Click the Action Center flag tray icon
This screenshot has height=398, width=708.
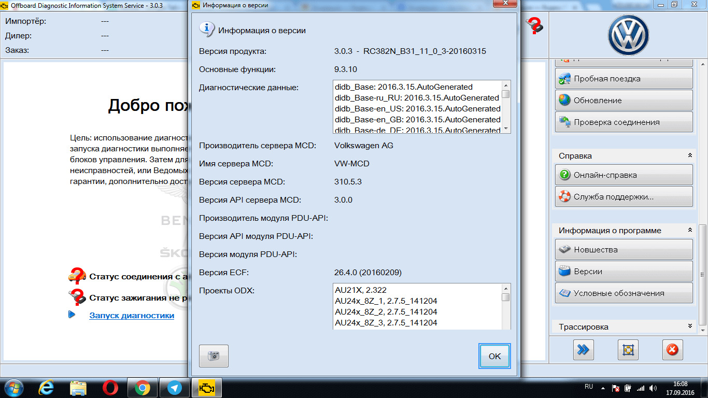coord(616,388)
